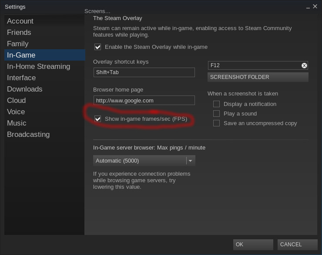The height and width of the screenshot is (255, 322).
Task: Open the Max pings / minute dropdown
Action: point(144,160)
